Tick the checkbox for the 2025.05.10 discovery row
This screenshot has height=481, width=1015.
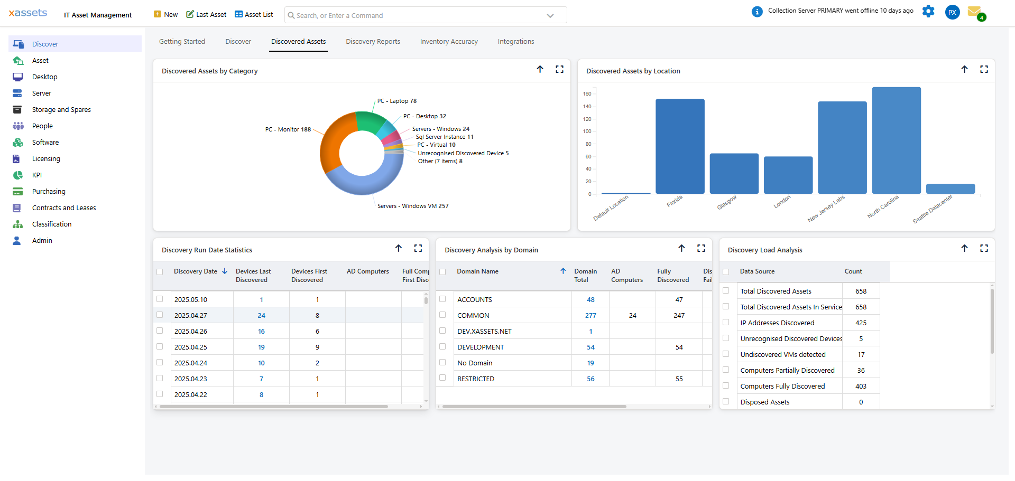click(160, 299)
